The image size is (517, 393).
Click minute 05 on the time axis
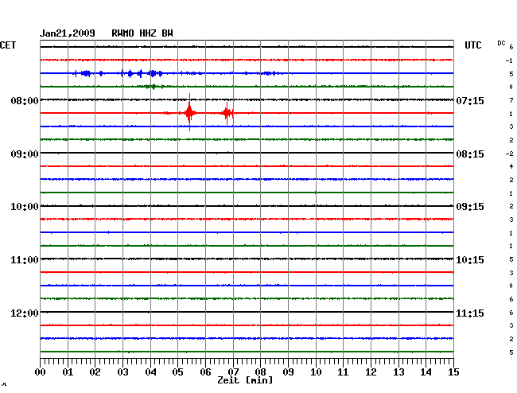point(177,372)
